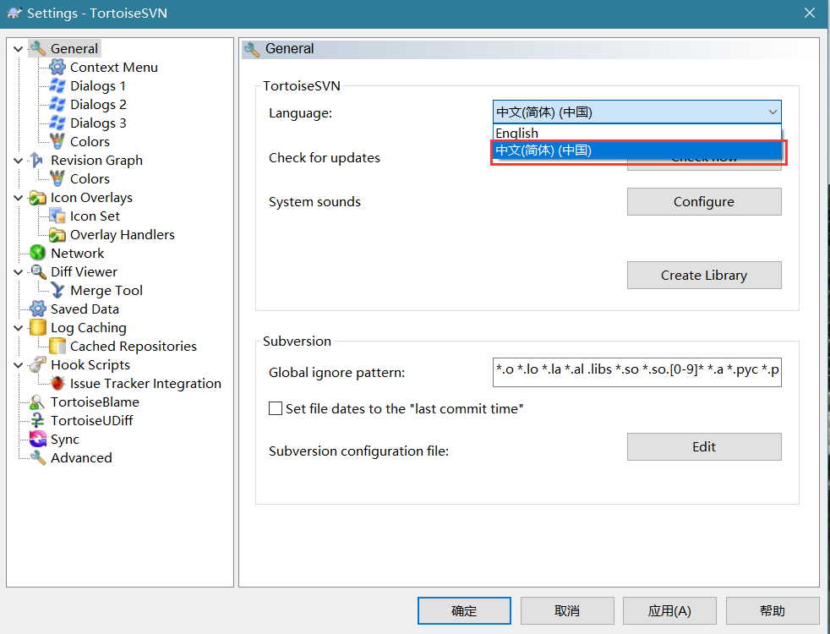Click the Icon Set icon
This screenshot has width=830, height=634.
57,216
